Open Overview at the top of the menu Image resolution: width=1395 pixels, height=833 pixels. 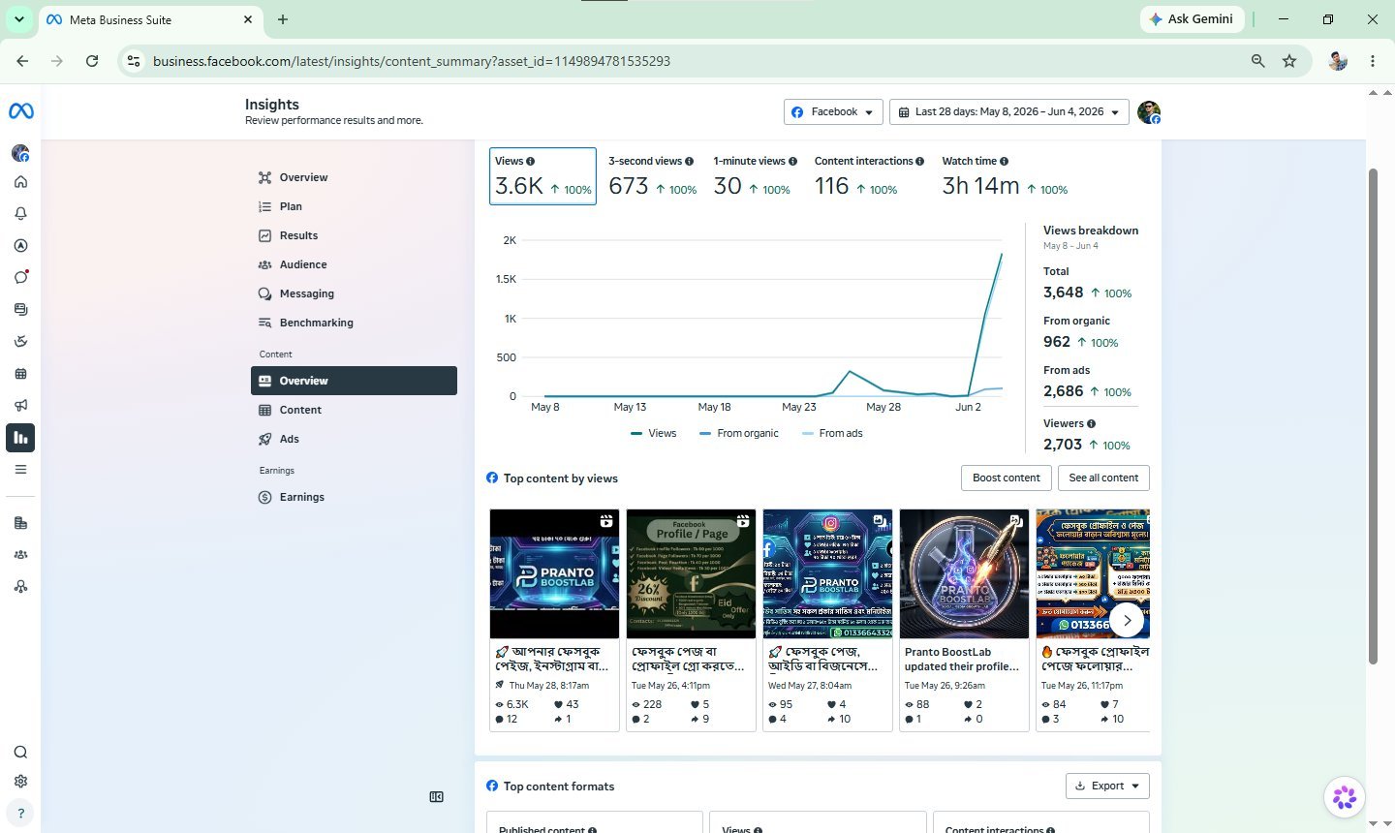click(354, 177)
